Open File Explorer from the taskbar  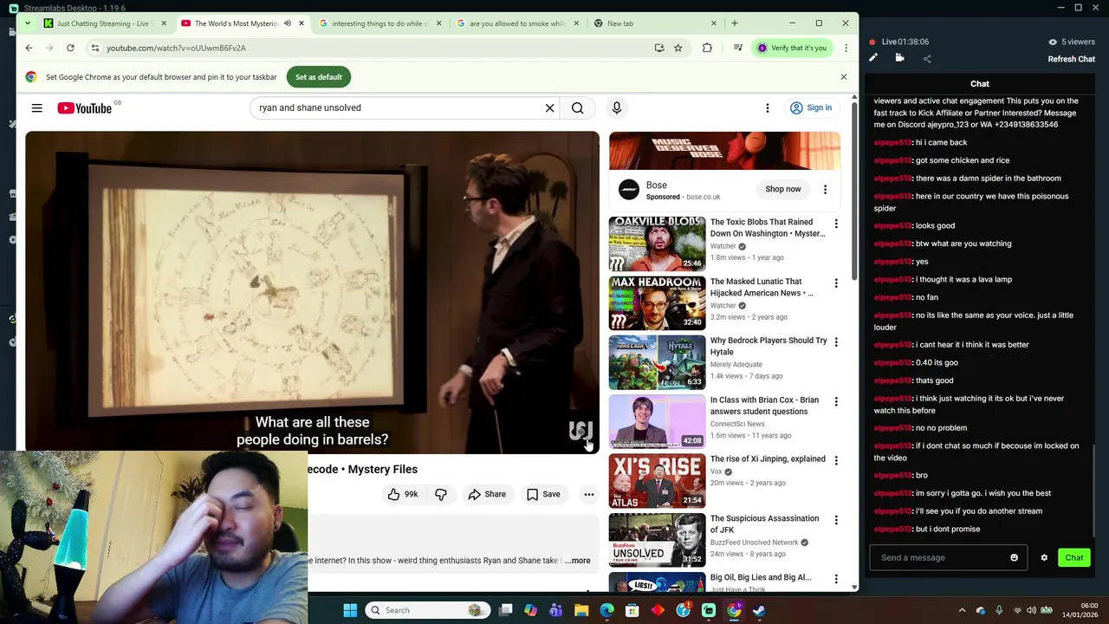coord(581,610)
